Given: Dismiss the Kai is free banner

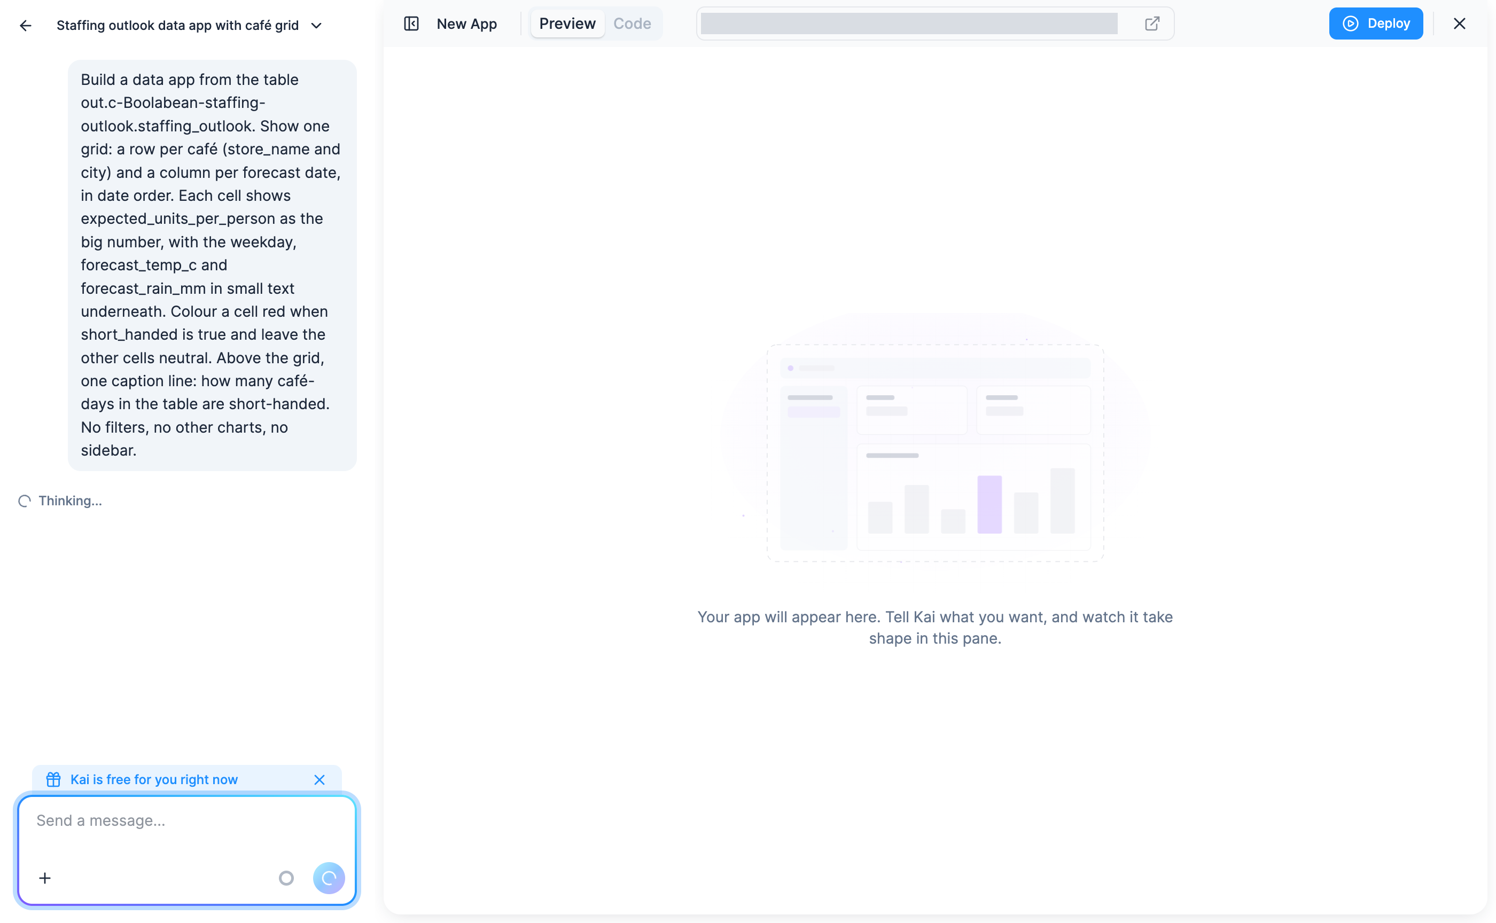Looking at the screenshot, I should 320,779.
